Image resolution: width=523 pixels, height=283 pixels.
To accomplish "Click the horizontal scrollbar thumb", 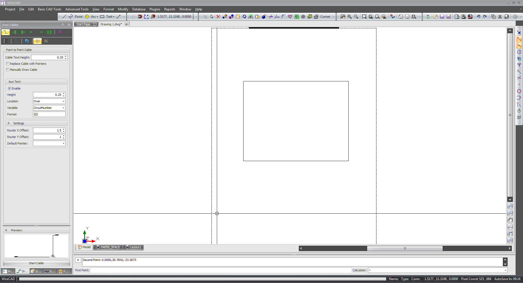I will 405,248.
